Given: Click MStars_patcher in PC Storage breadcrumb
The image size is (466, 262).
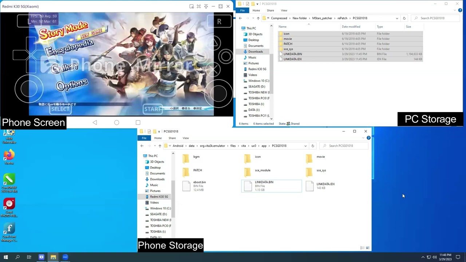Looking at the screenshot, I should click(322, 18).
